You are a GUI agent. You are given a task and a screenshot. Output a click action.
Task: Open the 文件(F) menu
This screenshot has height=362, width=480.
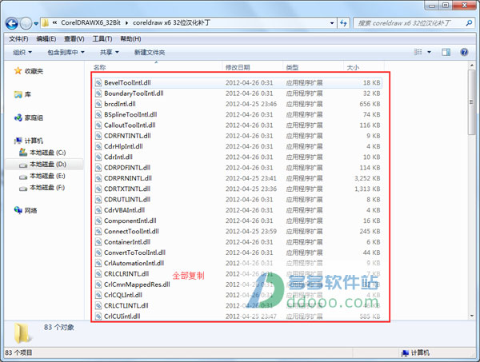18,39
